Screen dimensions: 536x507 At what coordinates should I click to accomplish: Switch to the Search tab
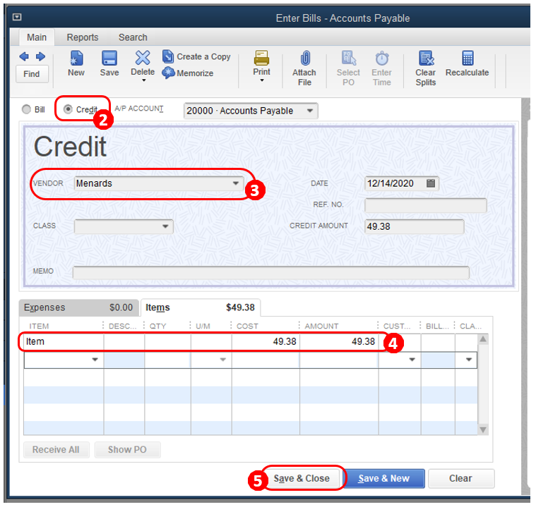(x=133, y=37)
